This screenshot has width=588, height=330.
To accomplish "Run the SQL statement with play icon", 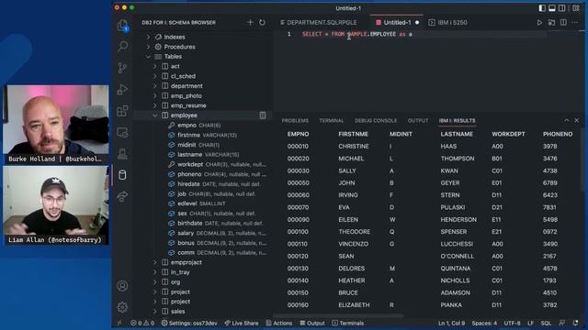I will pyautogui.click(x=539, y=22).
